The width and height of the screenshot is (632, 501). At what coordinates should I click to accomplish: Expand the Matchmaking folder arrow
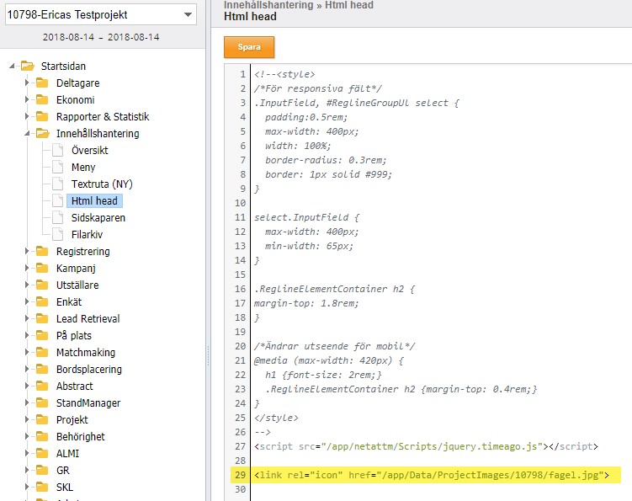pos(27,352)
